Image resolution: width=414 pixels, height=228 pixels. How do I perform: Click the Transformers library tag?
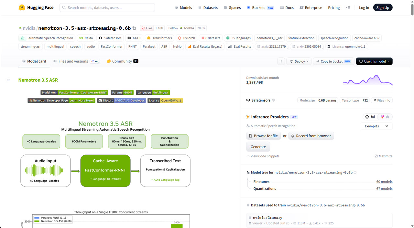pos(159,38)
